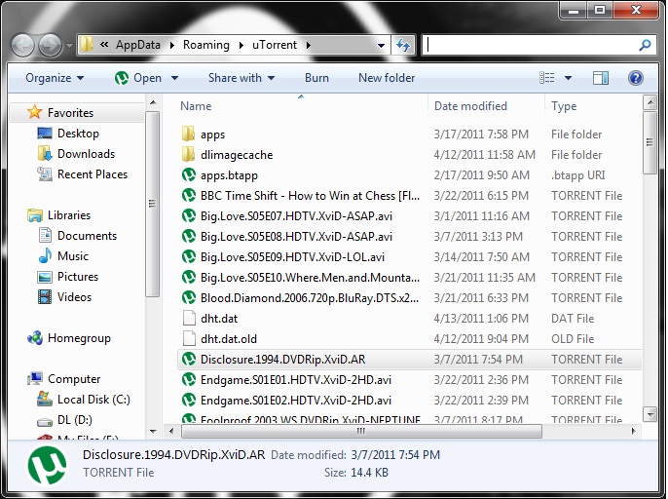Click the Back navigation arrow
The image size is (668, 499).
click(x=22, y=45)
